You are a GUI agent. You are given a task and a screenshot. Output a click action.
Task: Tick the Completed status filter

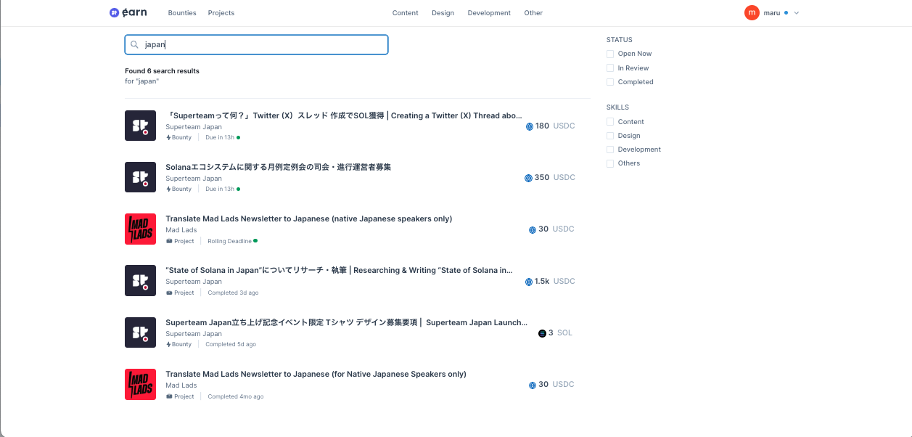click(x=610, y=82)
